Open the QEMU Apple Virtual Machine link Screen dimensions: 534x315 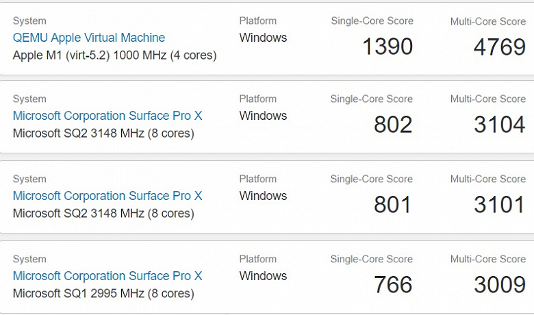point(89,38)
